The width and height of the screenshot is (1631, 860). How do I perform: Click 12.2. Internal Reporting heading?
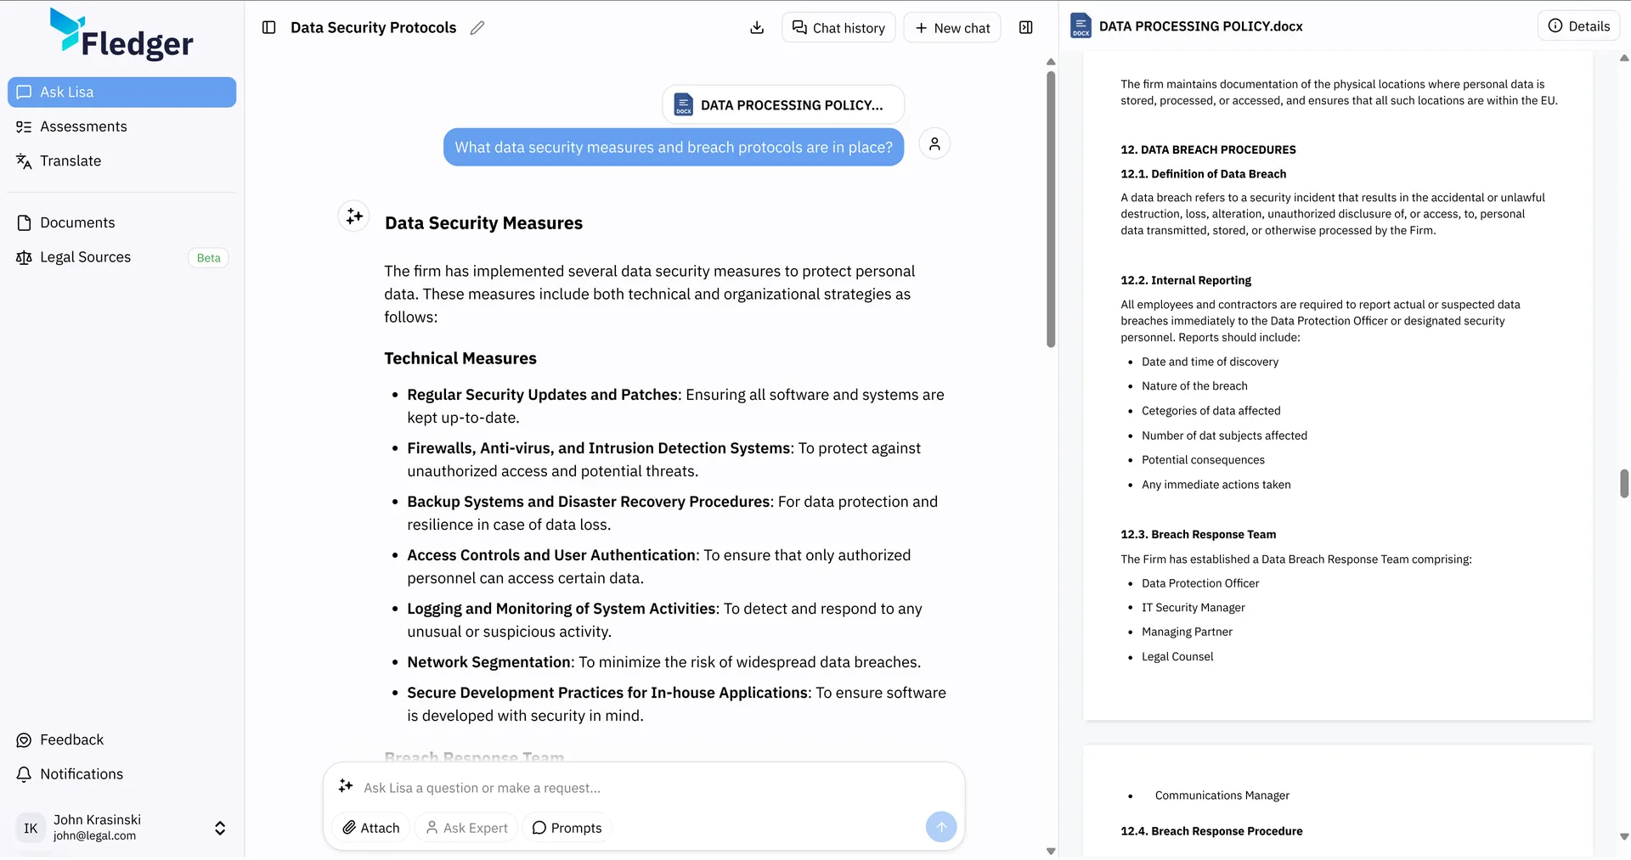(x=1185, y=280)
